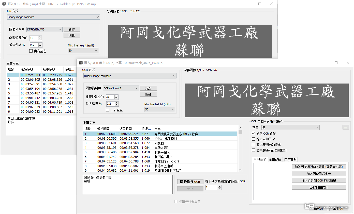The width and height of the screenshot is (354, 214).
Task: Click the 開始進行 OCR button
Action: point(190,182)
